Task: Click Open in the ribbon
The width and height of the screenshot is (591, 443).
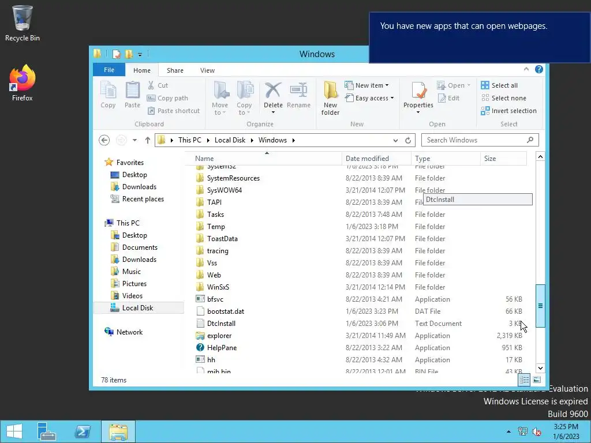Action: point(454,85)
